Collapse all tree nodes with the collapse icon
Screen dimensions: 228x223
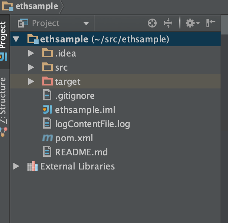[168, 23]
